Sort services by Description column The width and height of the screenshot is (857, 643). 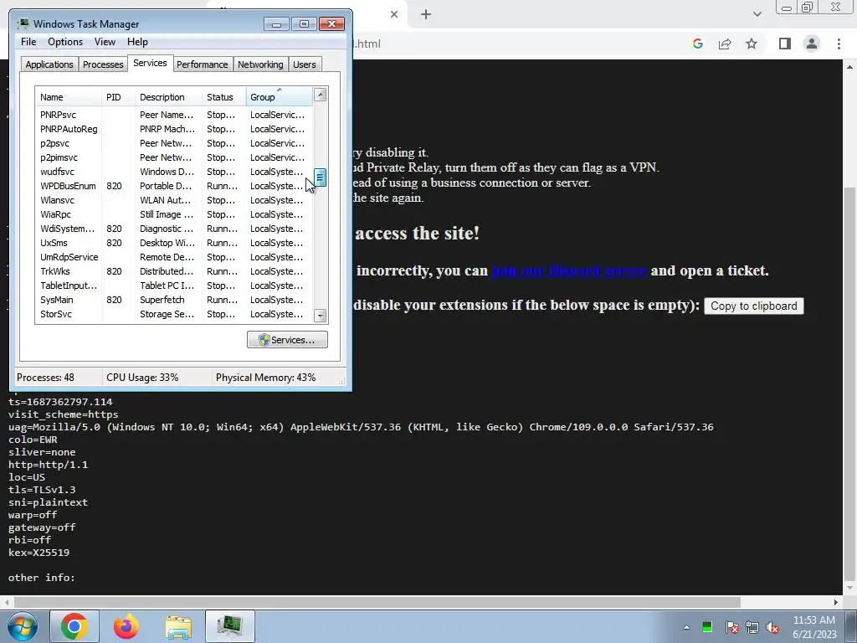click(x=168, y=97)
